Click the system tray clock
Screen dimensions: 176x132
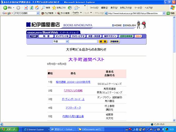pos(171,130)
